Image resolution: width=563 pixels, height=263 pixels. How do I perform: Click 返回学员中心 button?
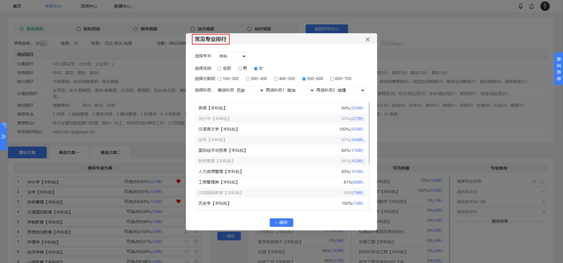[x=327, y=29]
